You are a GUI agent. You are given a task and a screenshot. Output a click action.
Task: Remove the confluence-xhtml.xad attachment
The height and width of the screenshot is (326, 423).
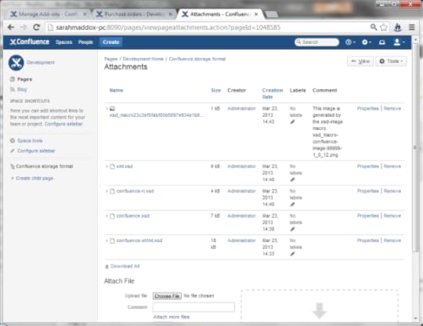pos(392,241)
